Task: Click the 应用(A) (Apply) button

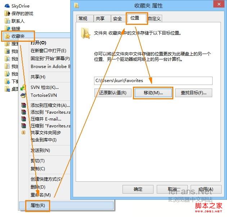Action: pyautogui.click(x=206, y=189)
